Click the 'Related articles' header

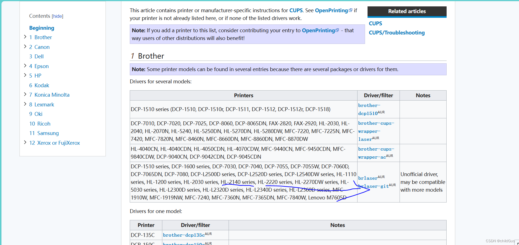407,11
